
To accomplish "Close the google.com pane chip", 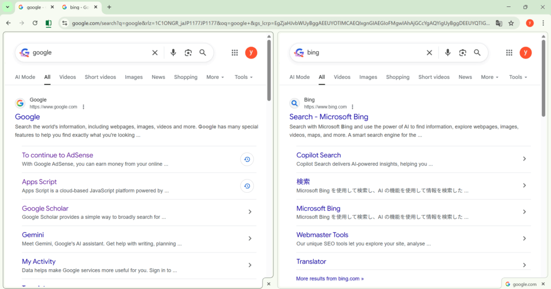I will tap(543, 284).
